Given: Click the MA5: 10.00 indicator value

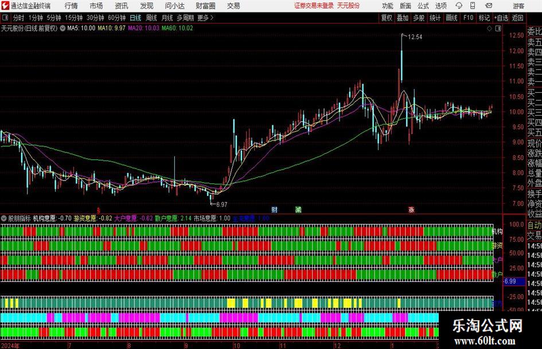Looking at the screenshot, I should pyautogui.click(x=81, y=28).
